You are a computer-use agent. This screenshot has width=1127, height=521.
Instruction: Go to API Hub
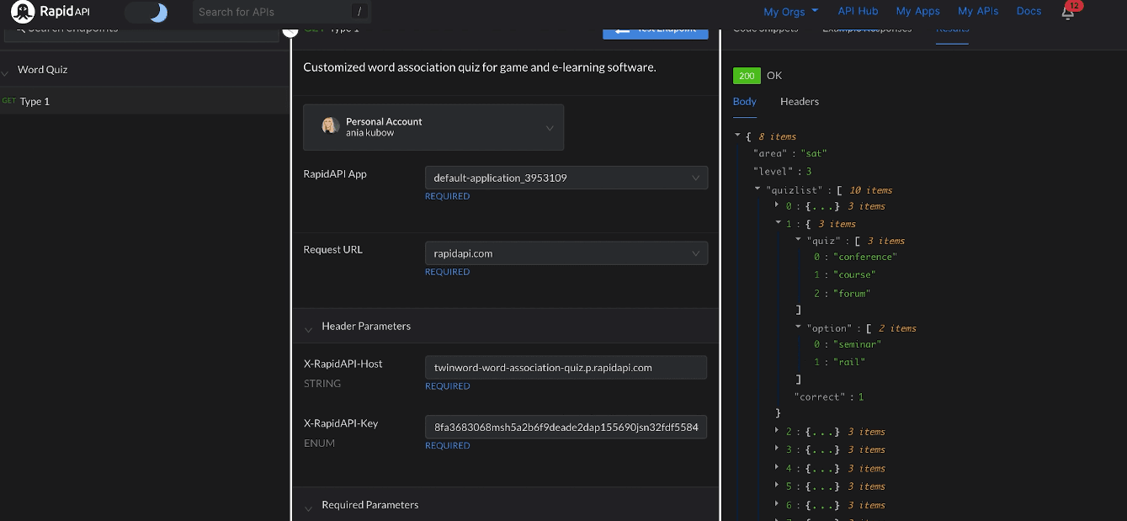[858, 11]
